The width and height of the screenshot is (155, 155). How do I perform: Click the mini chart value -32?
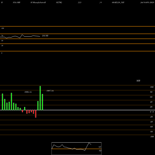point(100,151)
